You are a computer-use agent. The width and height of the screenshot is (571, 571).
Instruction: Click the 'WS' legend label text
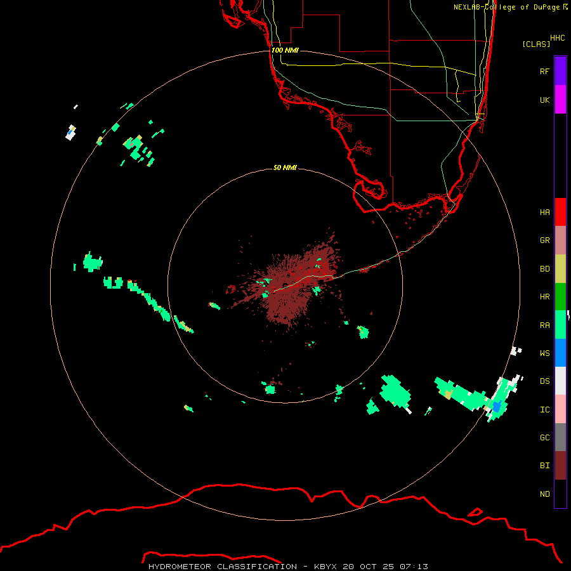pyautogui.click(x=544, y=353)
